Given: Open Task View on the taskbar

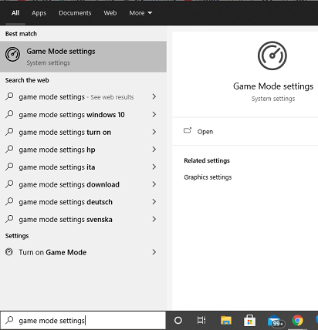Looking at the screenshot, I should coord(201,320).
